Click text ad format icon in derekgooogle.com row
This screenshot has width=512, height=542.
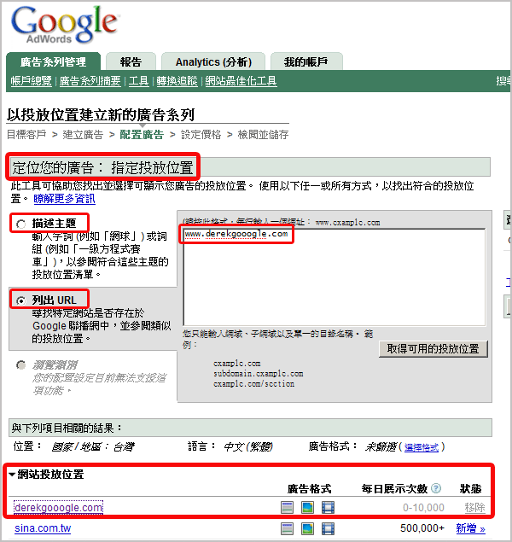[287, 508]
